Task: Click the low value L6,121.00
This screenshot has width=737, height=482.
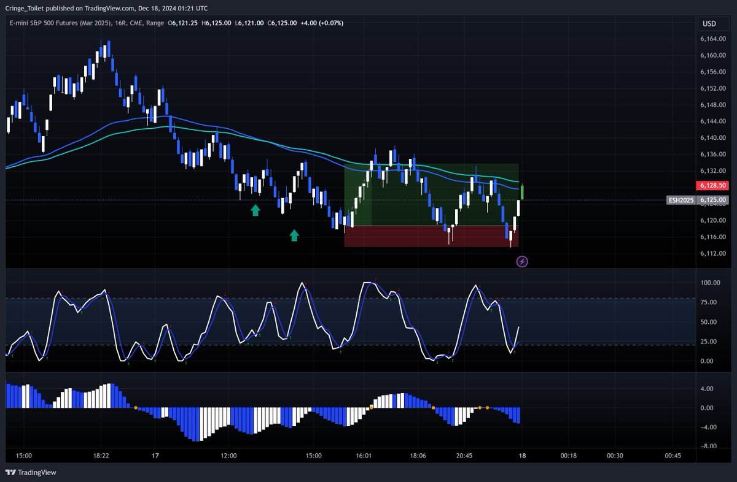Action: point(249,23)
